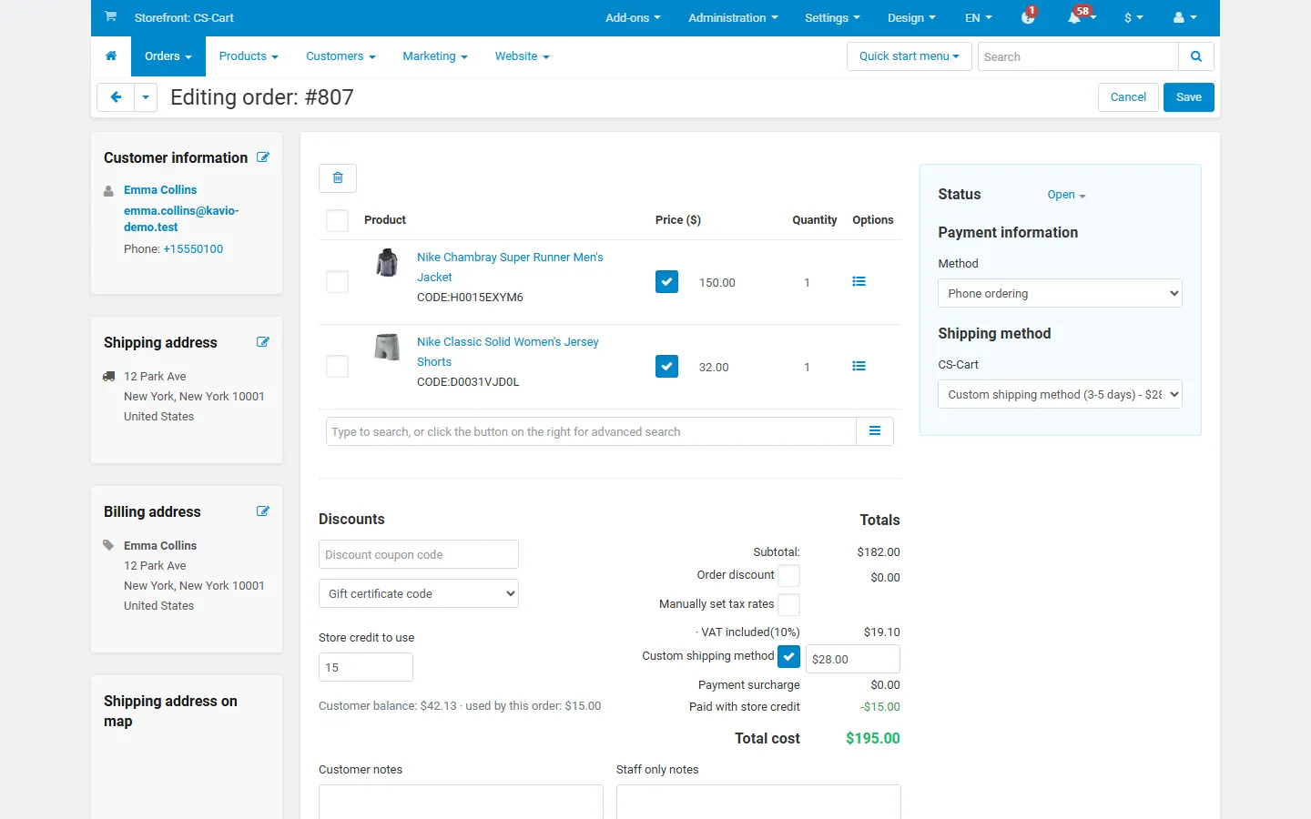
Task: Edit customer information pencil icon
Action: 263,157
